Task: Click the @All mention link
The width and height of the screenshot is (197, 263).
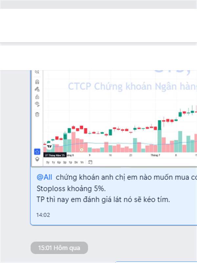Action: pos(44,177)
